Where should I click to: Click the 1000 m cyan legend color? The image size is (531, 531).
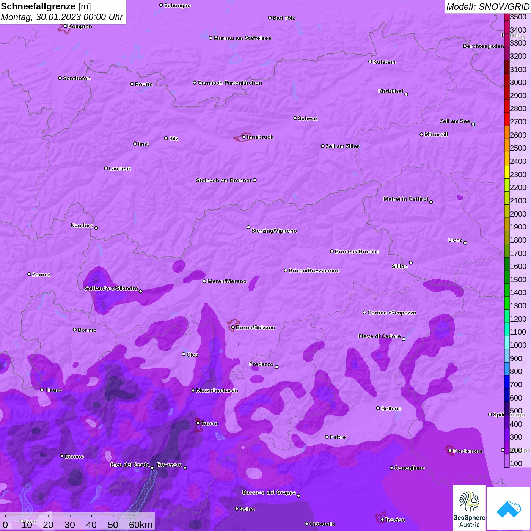(x=507, y=342)
